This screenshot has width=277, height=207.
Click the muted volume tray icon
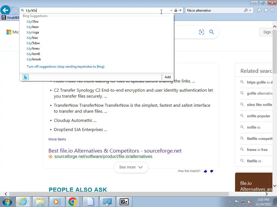click(x=250, y=202)
